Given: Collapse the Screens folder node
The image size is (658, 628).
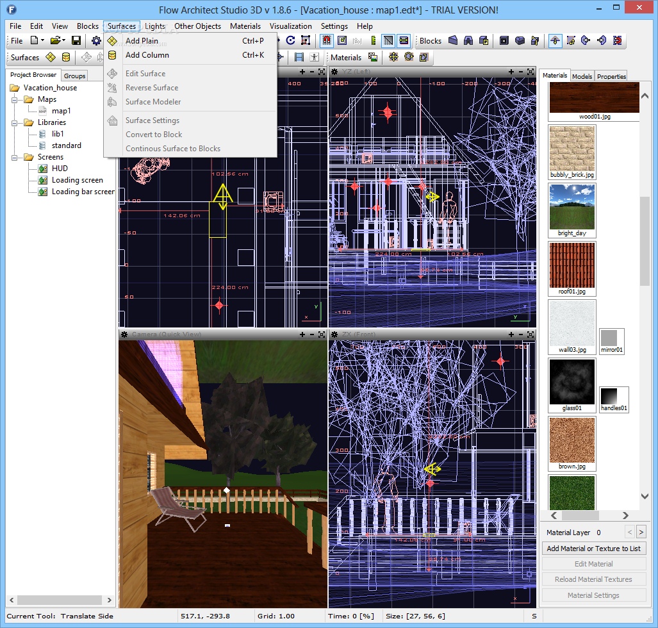Looking at the screenshot, I should click(14, 158).
